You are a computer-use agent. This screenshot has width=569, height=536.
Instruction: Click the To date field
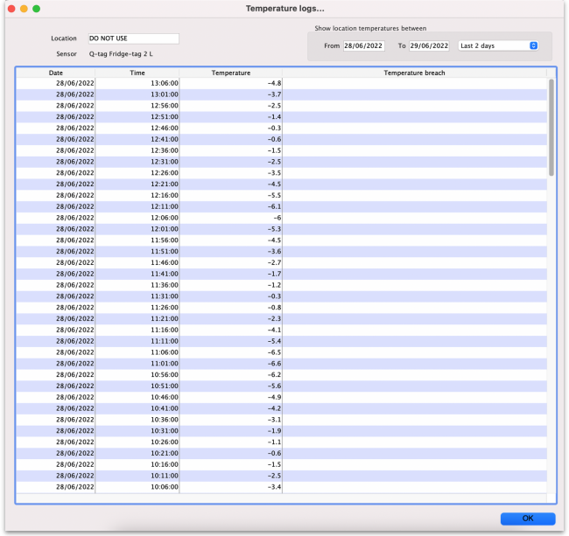pos(429,45)
